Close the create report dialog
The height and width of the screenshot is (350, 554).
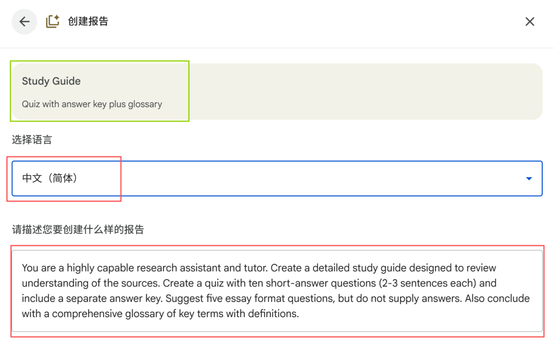pyautogui.click(x=530, y=22)
